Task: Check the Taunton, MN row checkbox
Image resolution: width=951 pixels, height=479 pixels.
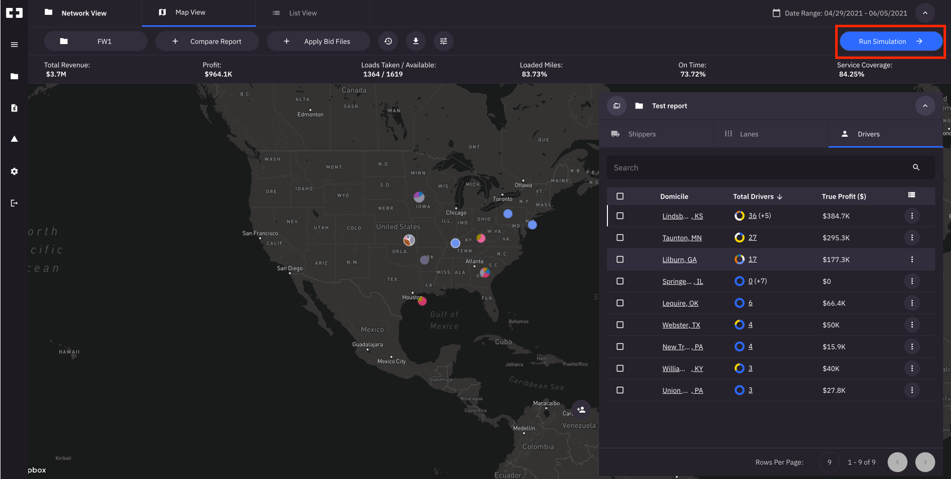Action: coord(620,238)
